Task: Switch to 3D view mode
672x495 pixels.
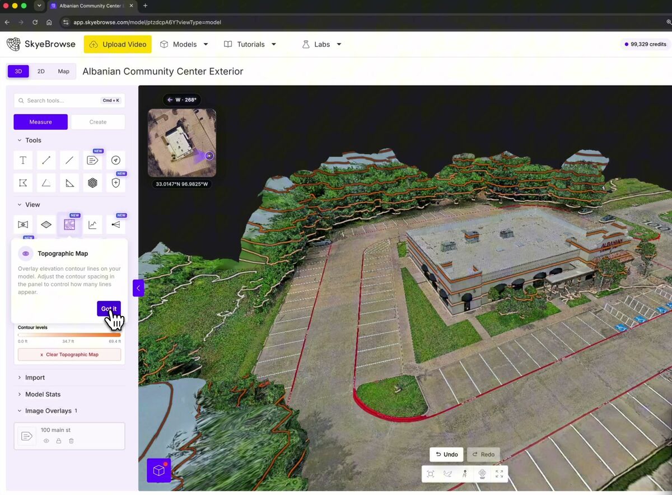Action: [18, 72]
